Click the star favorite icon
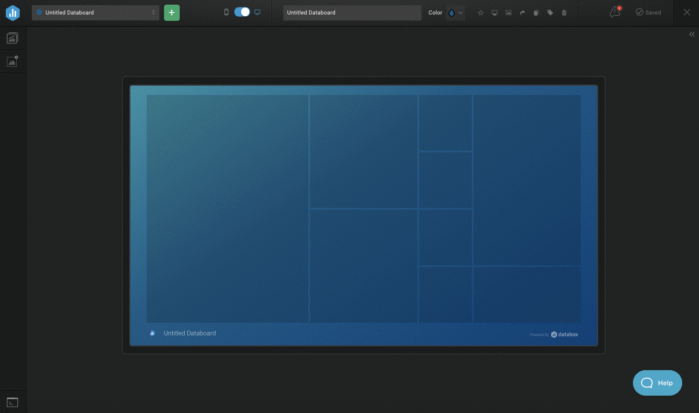The image size is (699, 413). pyautogui.click(x=480, y=13)
